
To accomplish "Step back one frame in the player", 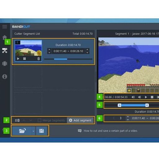I will click(x=139, y=97).
